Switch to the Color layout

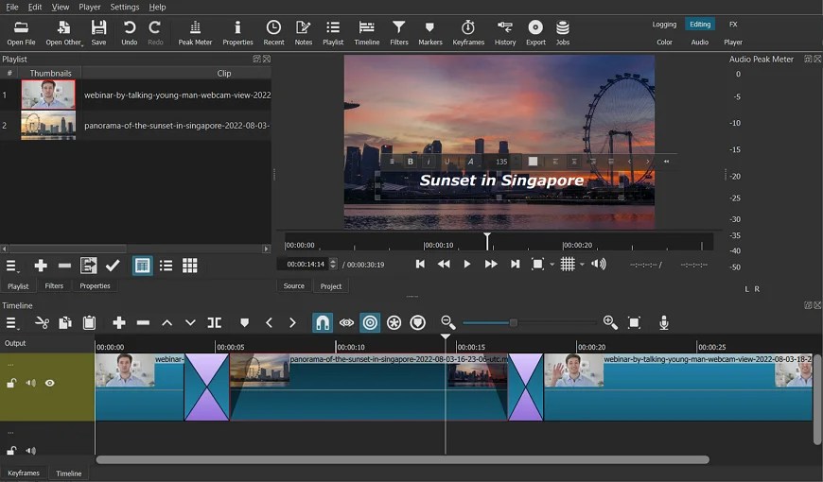coord(664,42)
